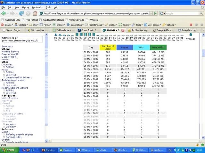Open the Resize dropdown in developer toolbar
The width and height of the screenshot is (205, 153).
pos(126,25)
